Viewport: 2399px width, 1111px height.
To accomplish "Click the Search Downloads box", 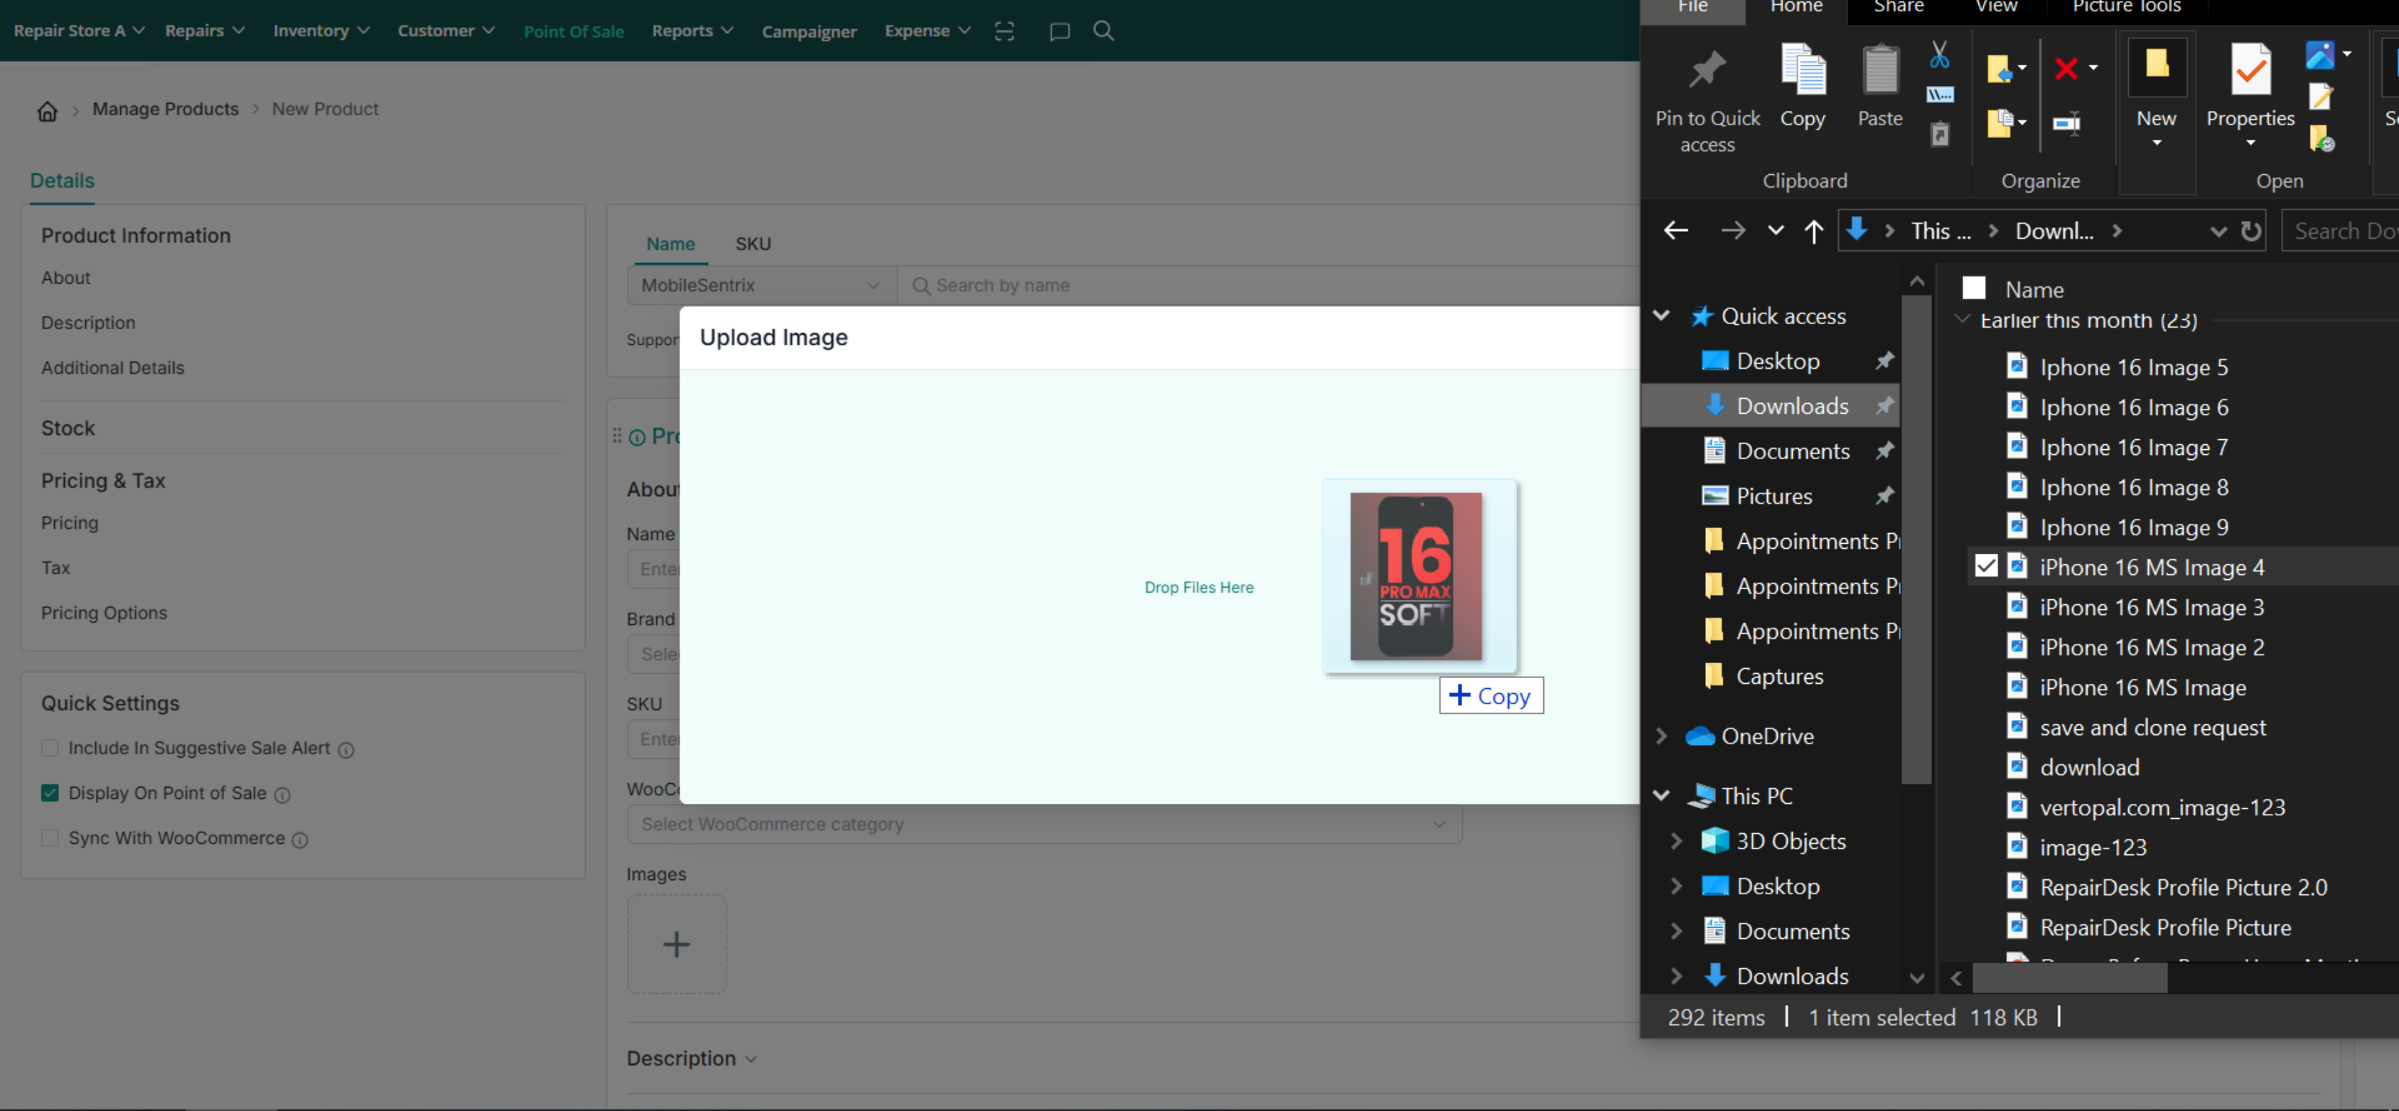I will pyautogui.click(x=2341, y=231).
